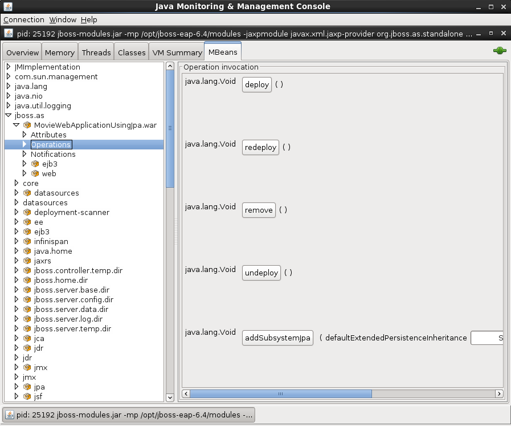Screen dimensions: 511x426
Task: Click the deployment-scanner bean icon
Action: pos(27,212)
